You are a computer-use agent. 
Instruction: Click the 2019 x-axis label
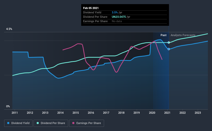(x=137, y=113)
